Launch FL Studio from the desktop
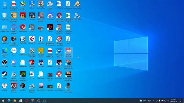 tap(5, 40)
